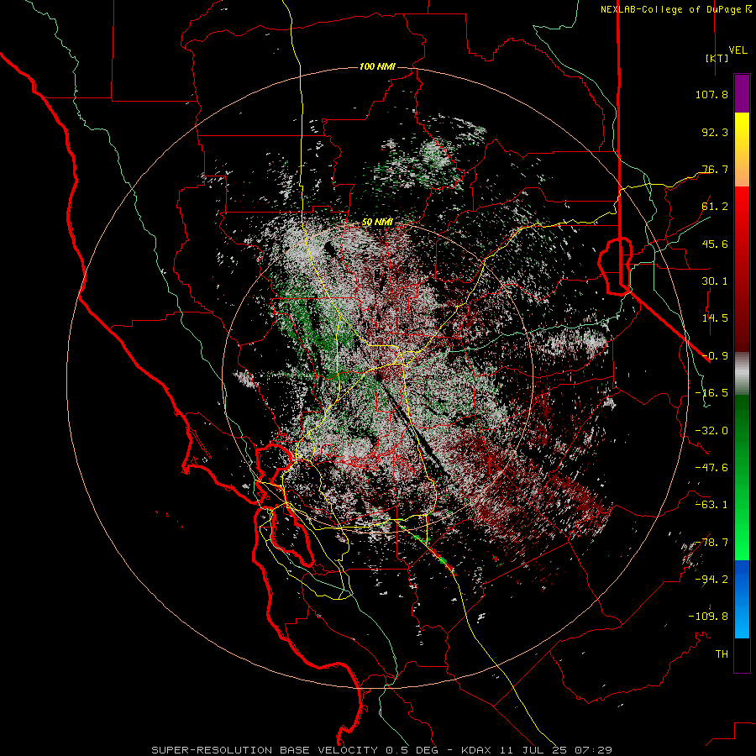Click the -0.9 velocity scale value
Screen dimensions: 756x756
715,356
